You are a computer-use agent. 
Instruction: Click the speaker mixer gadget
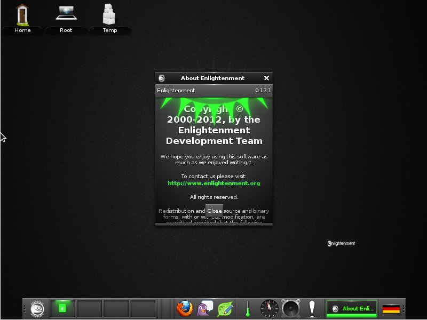coord(290,308)
